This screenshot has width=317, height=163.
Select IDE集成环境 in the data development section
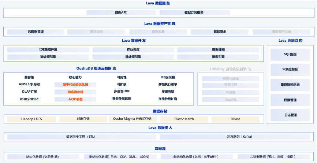point(48,49)
